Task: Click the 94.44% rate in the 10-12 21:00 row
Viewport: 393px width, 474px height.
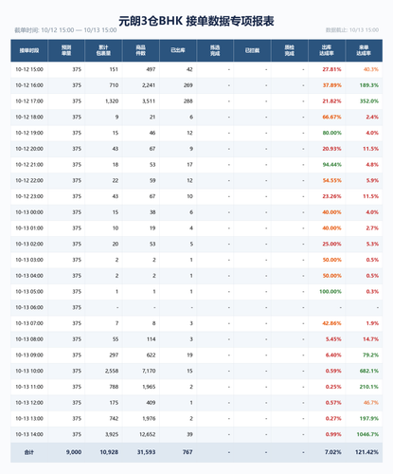Action: click(x=331, y=165)
